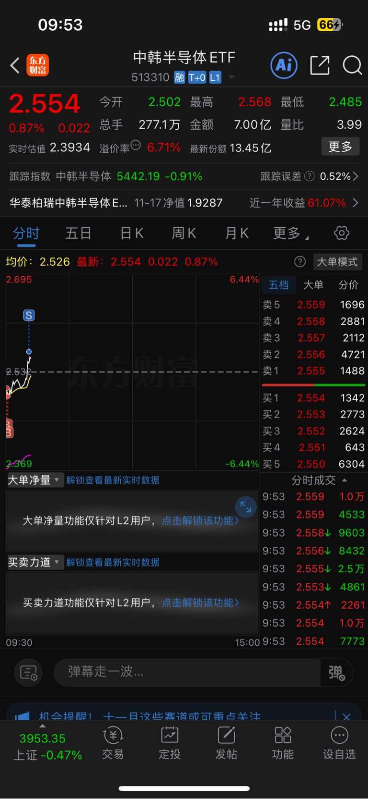Tap the S sell marker on chart

(29, 316)
